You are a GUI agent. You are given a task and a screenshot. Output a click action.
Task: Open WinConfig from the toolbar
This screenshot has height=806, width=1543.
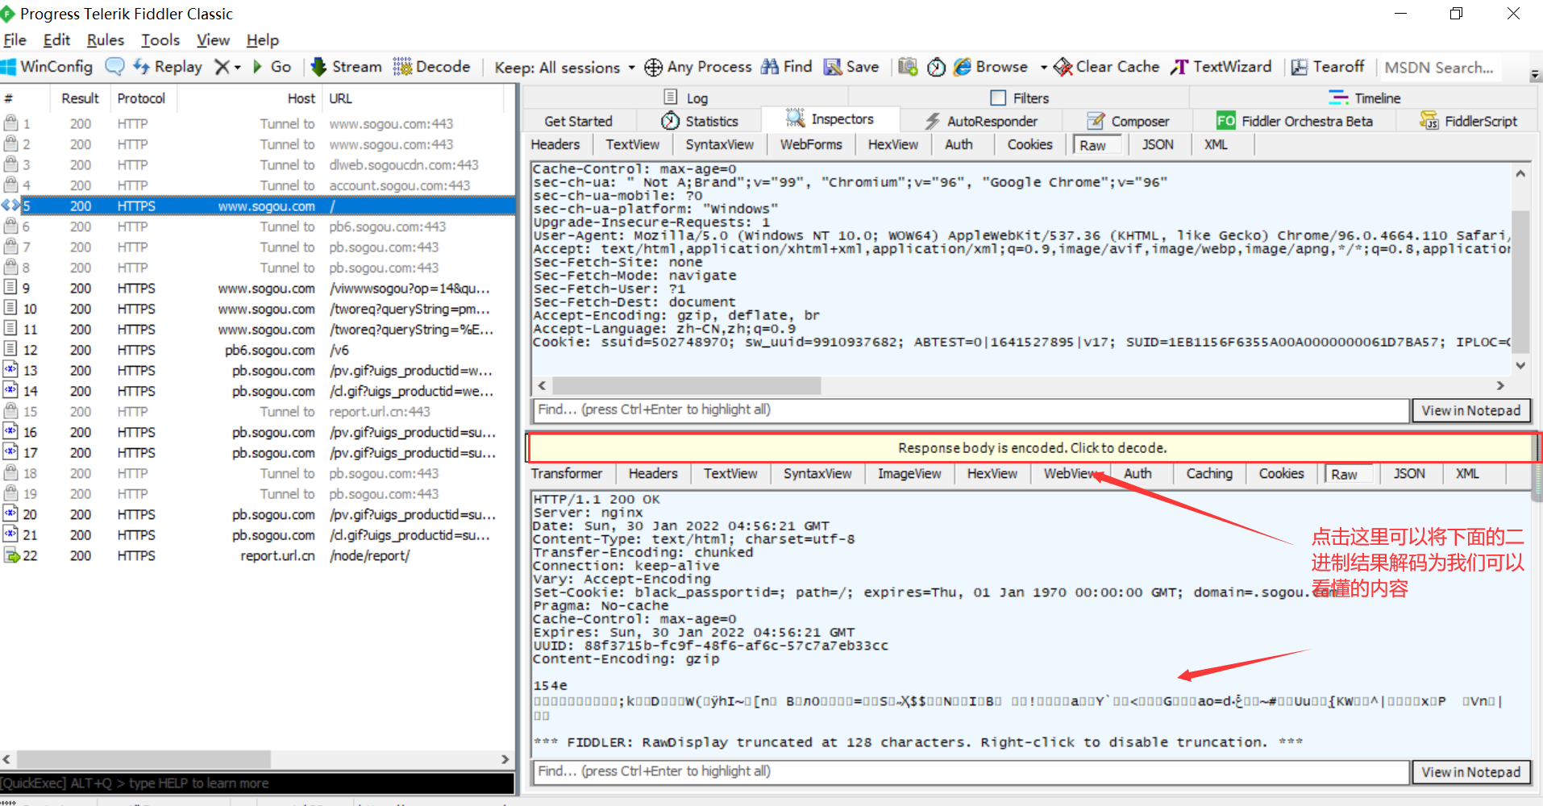tap(47, 67)
